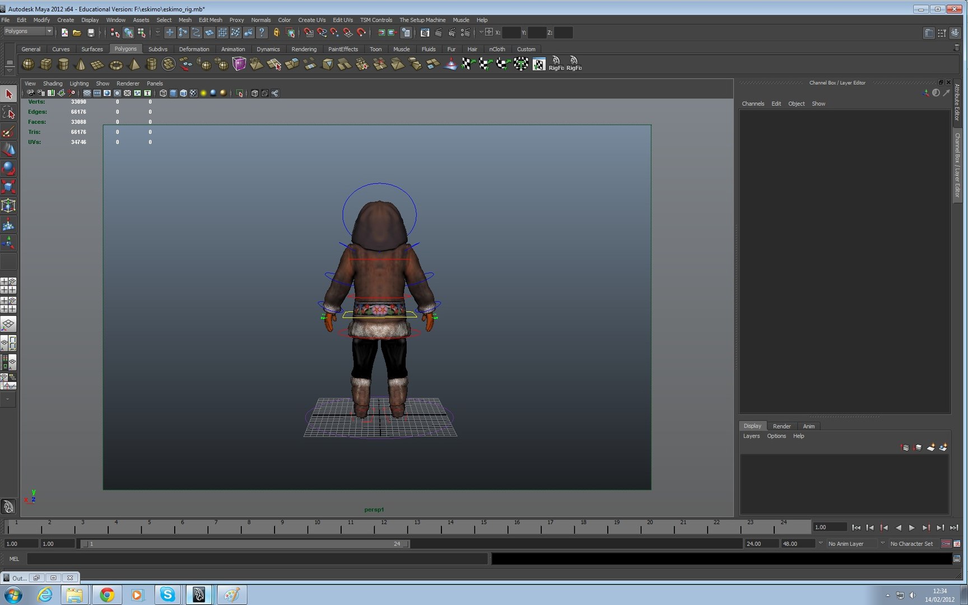The image size is (968, 605).
Task: Open the Channels menu in Channel Box
Action: [x=753, y=104]
